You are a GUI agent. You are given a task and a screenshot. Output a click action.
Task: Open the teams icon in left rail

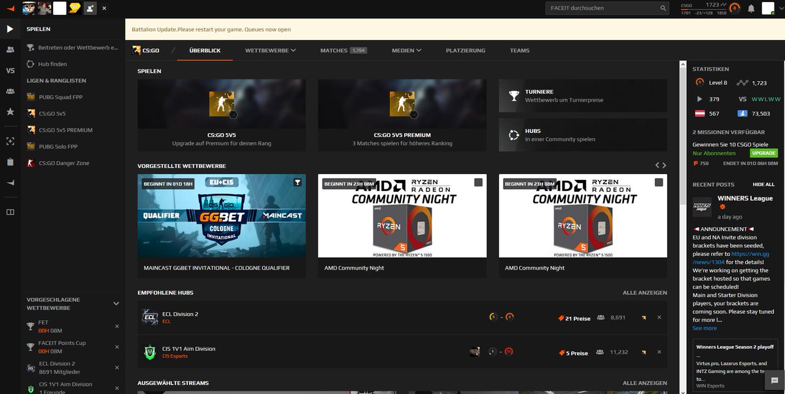[x=10, y=91]
